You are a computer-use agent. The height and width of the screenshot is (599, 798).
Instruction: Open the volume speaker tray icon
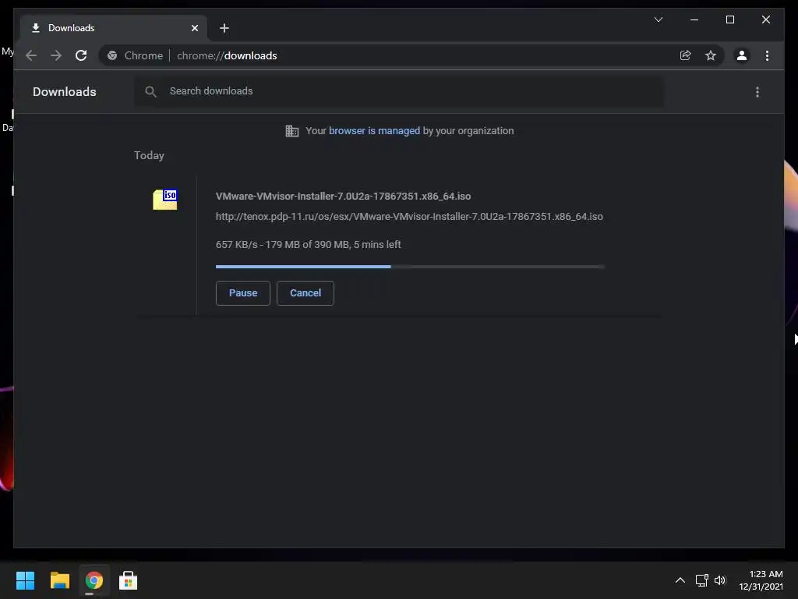point(720,580)
